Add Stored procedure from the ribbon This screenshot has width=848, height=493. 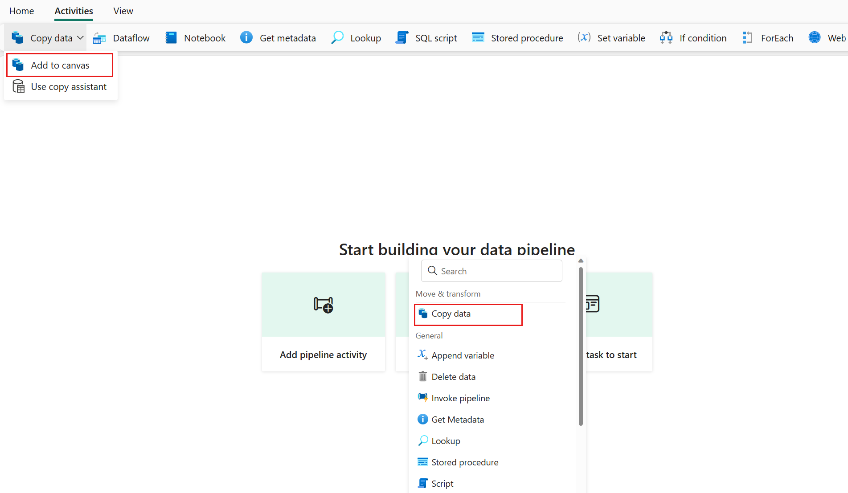tap(517, 38)
